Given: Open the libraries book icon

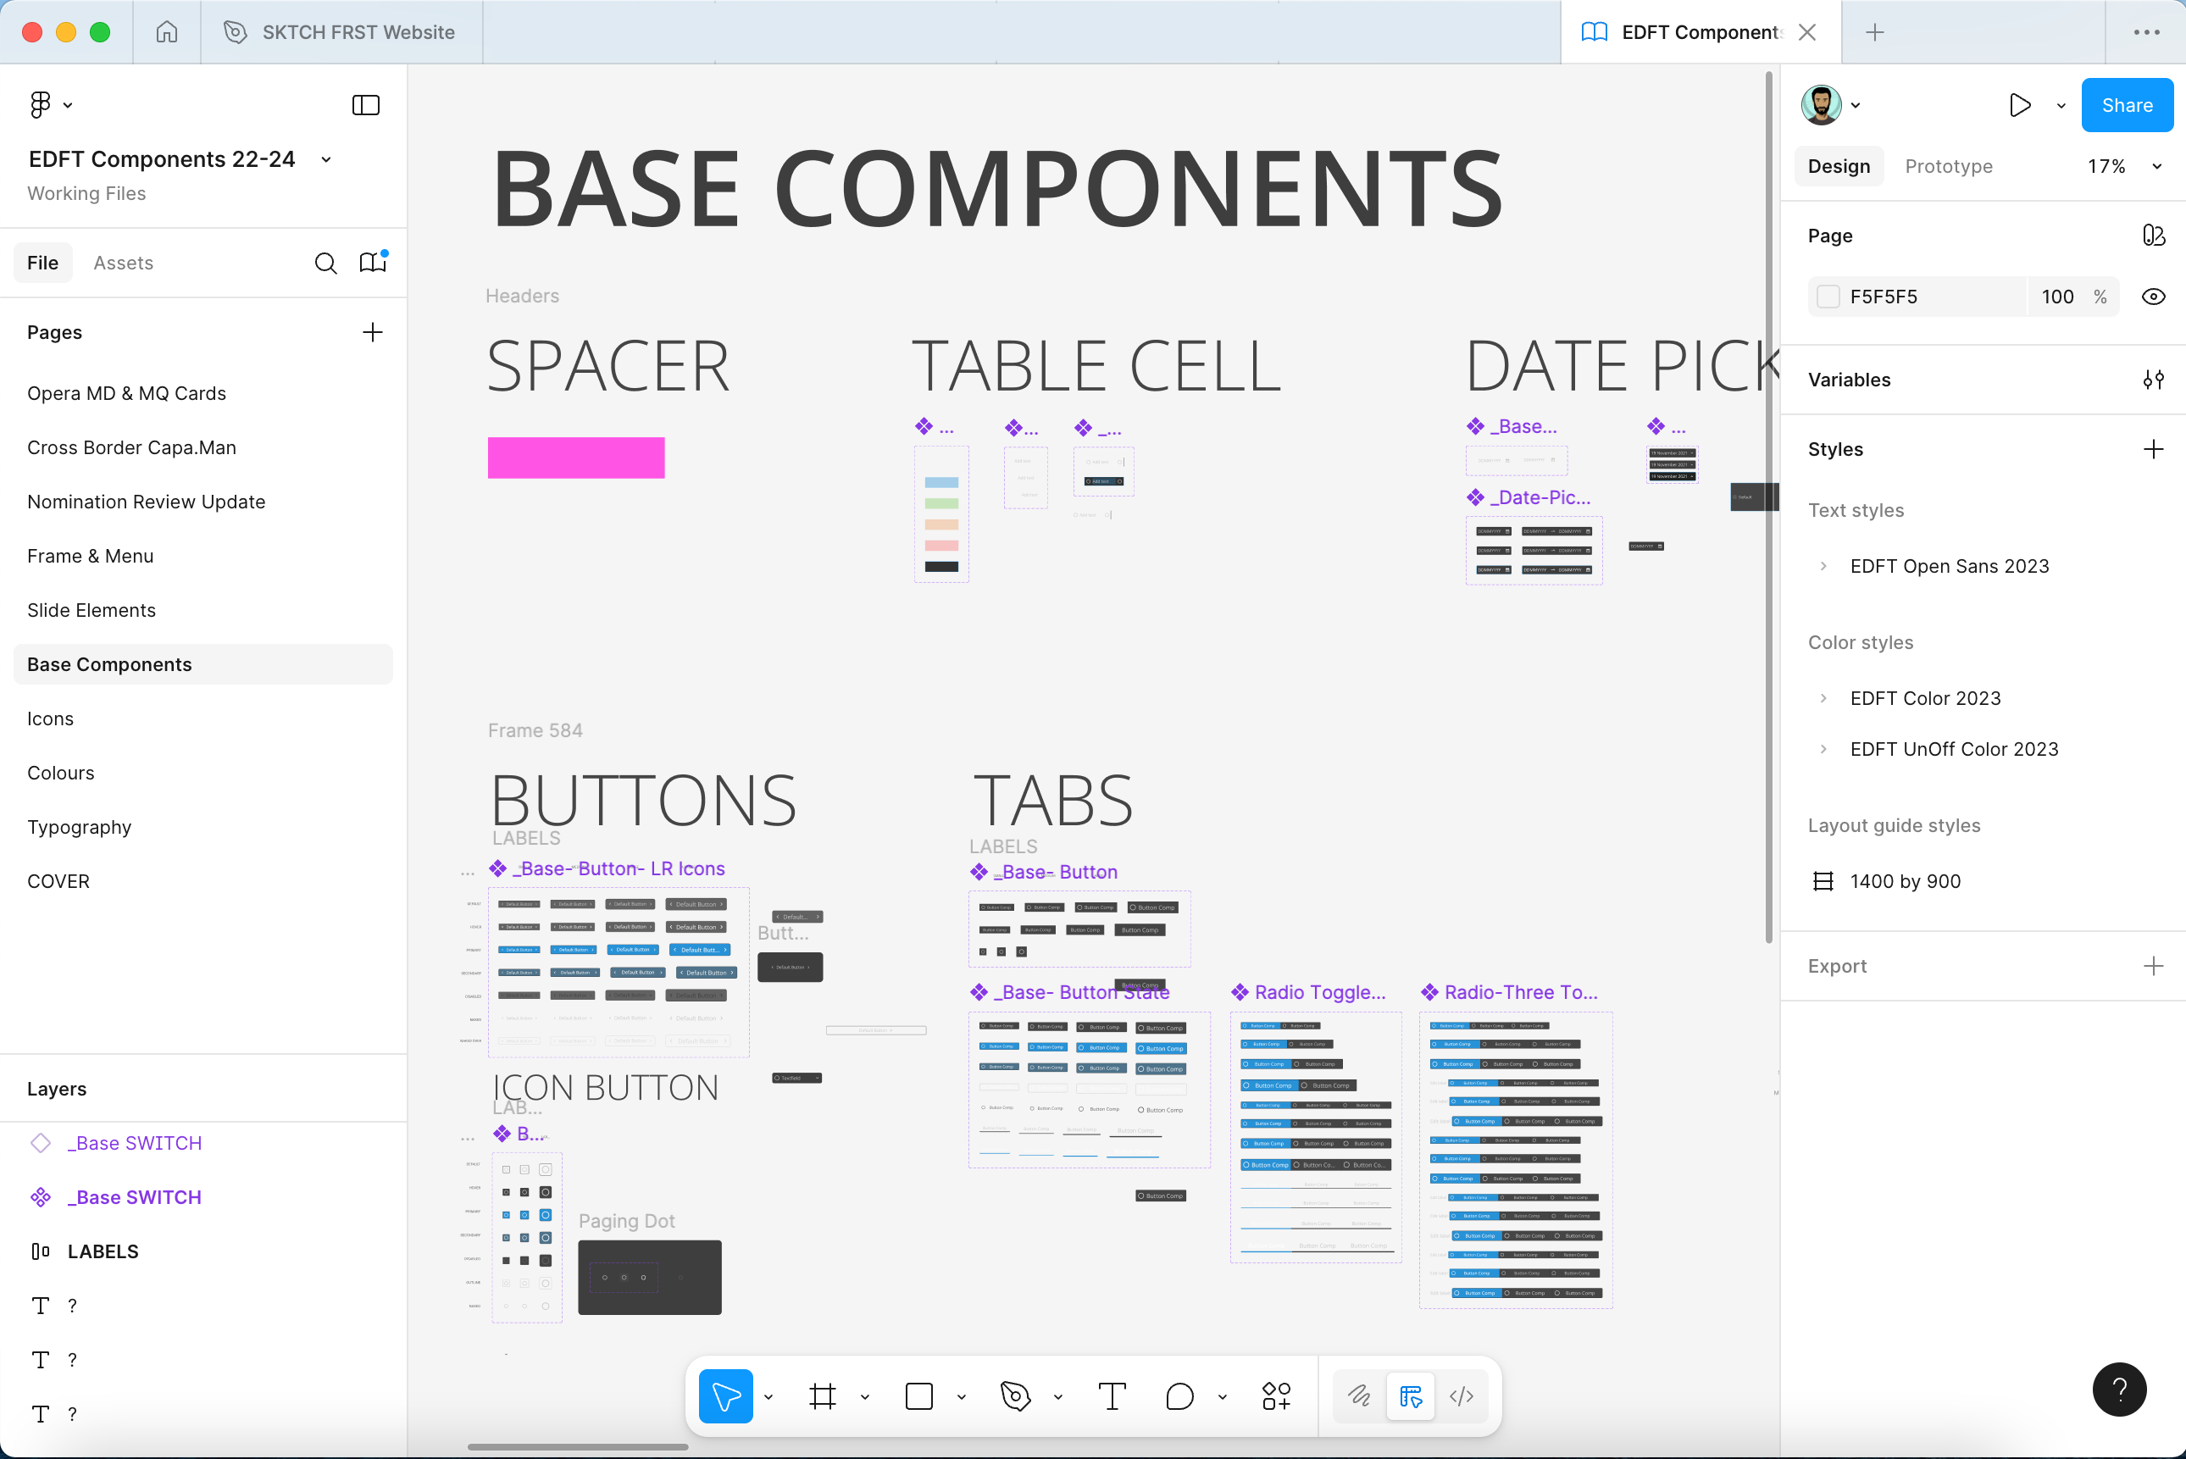Looking at the screenshot, I should [373, 264].
